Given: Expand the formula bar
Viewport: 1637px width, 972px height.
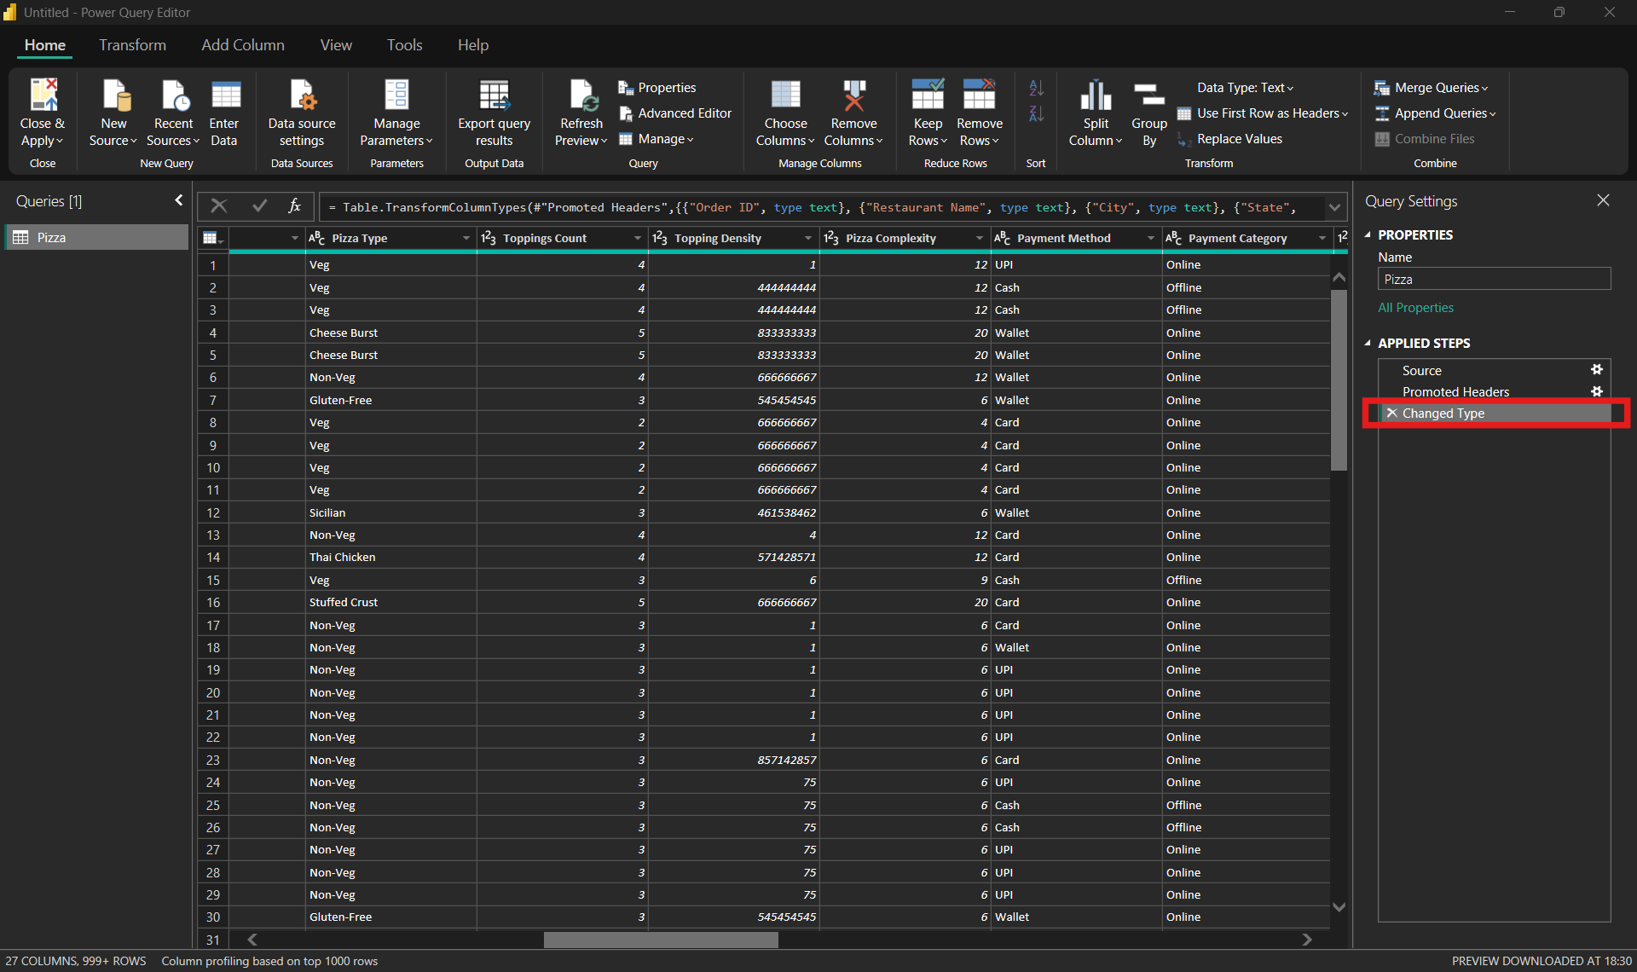Looking at the screenshot, I should pyautogui.click(x=1334, y=207).
